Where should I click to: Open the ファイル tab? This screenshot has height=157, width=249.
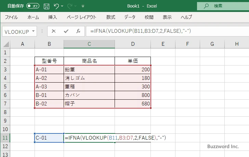coord(11,17)
